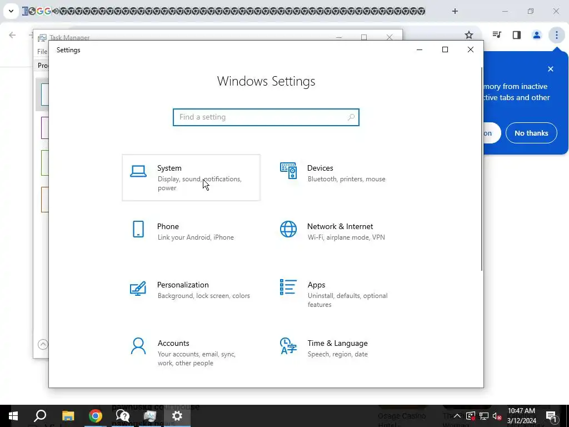Open Chrome tab search dropdown
The image size is (569, 427).
pos(11,11)
